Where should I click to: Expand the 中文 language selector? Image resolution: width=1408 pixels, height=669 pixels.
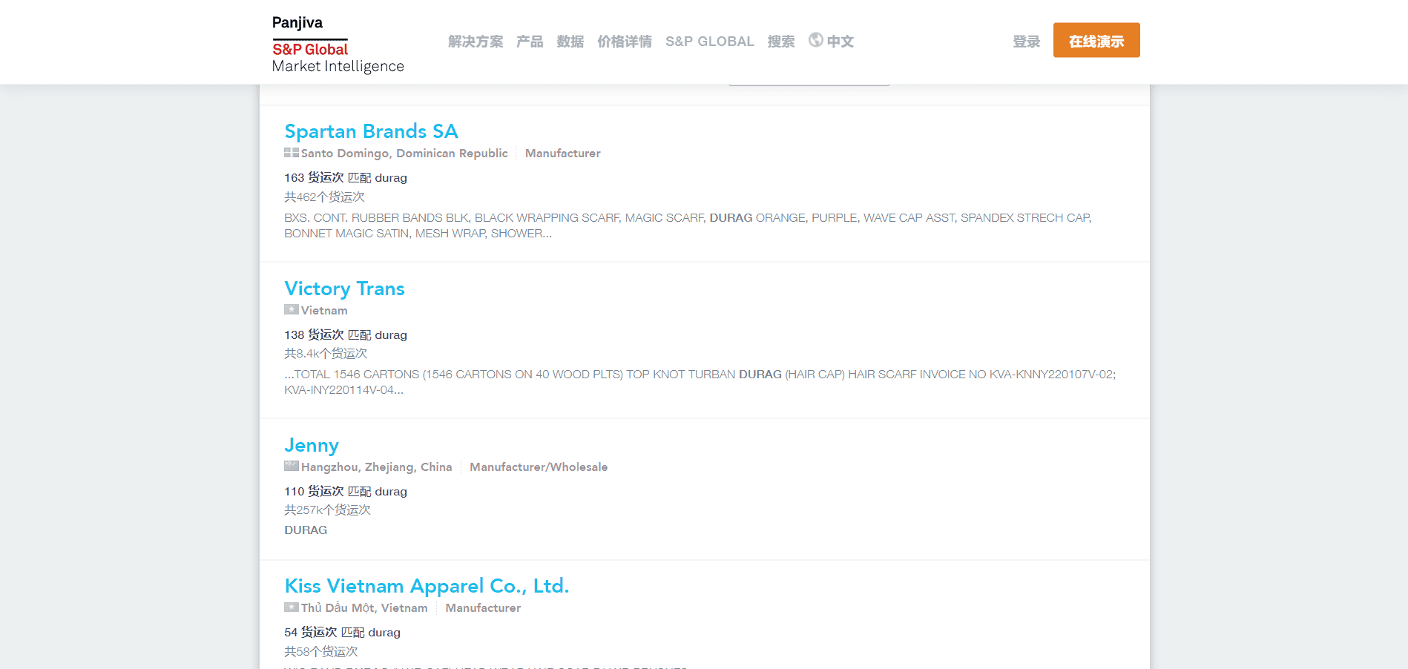click(840, 42)
